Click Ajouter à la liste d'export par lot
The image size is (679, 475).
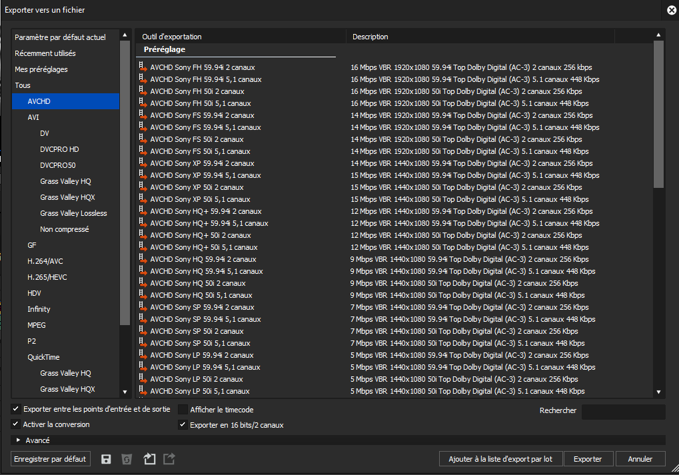(500, 459)
